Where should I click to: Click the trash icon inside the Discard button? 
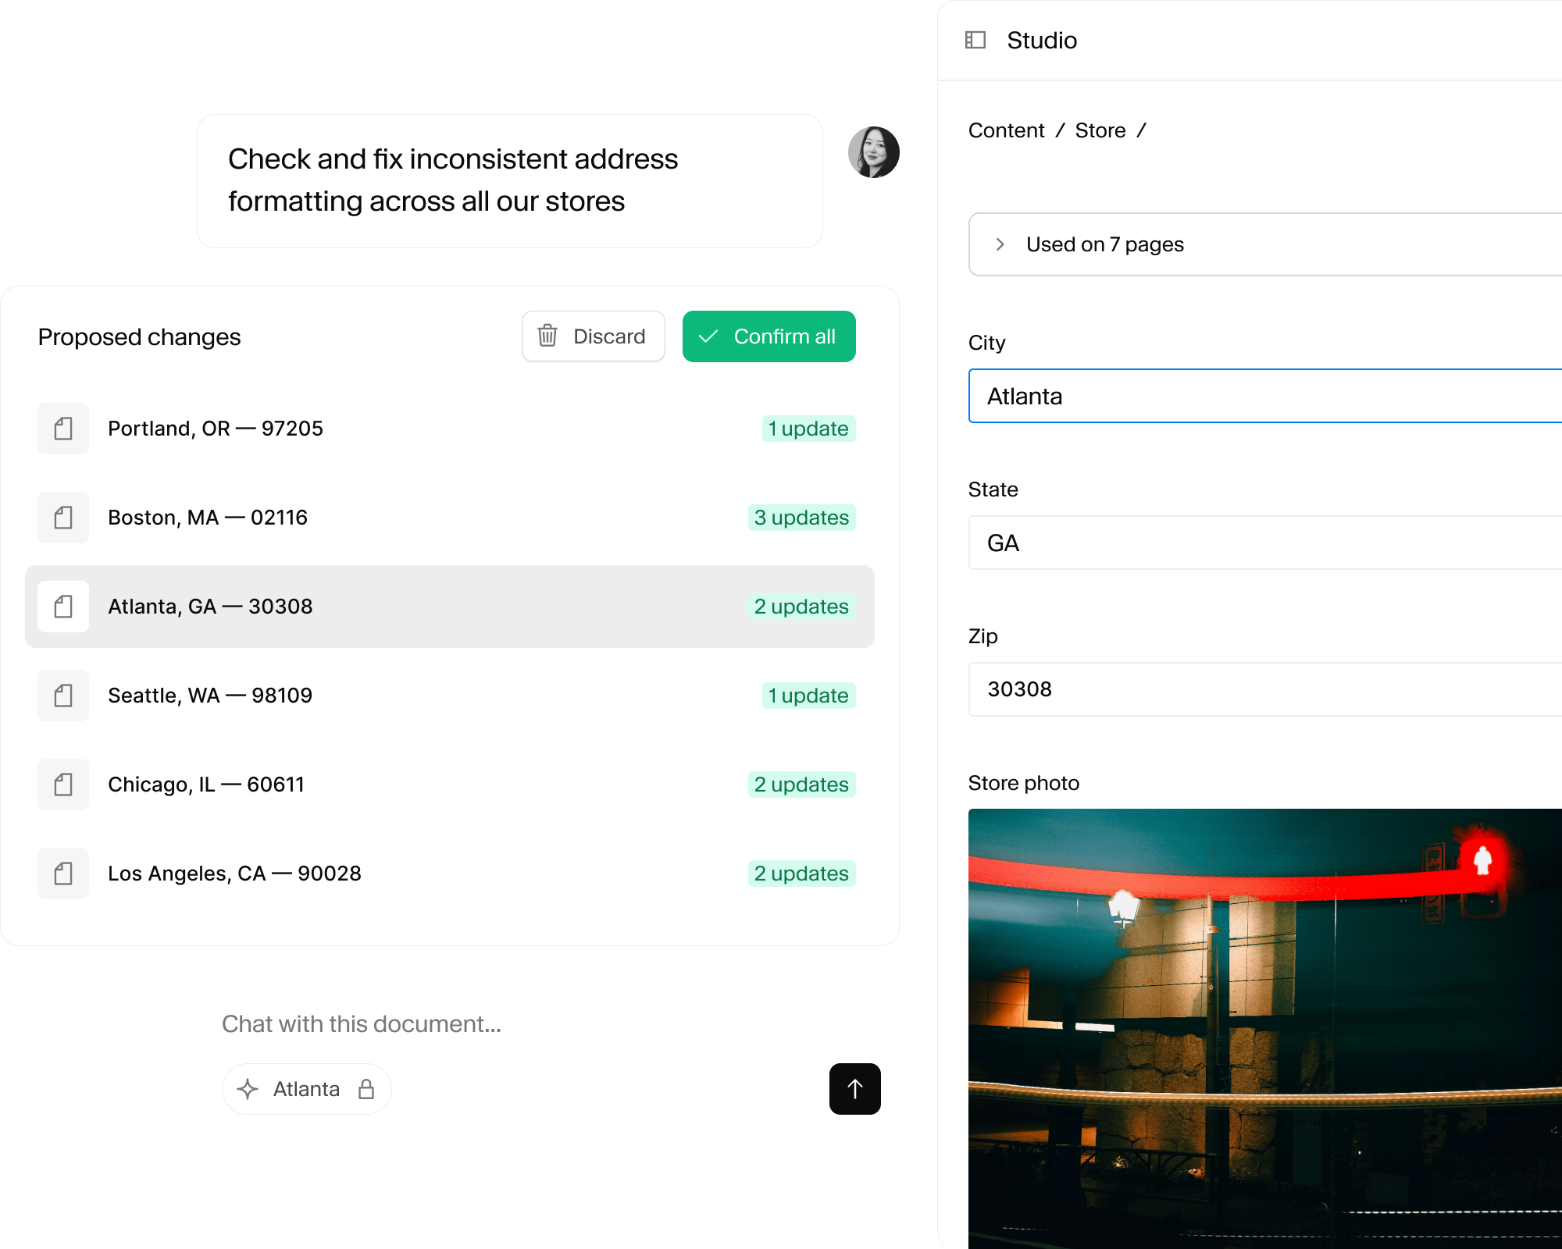click(x=547, y=336)
